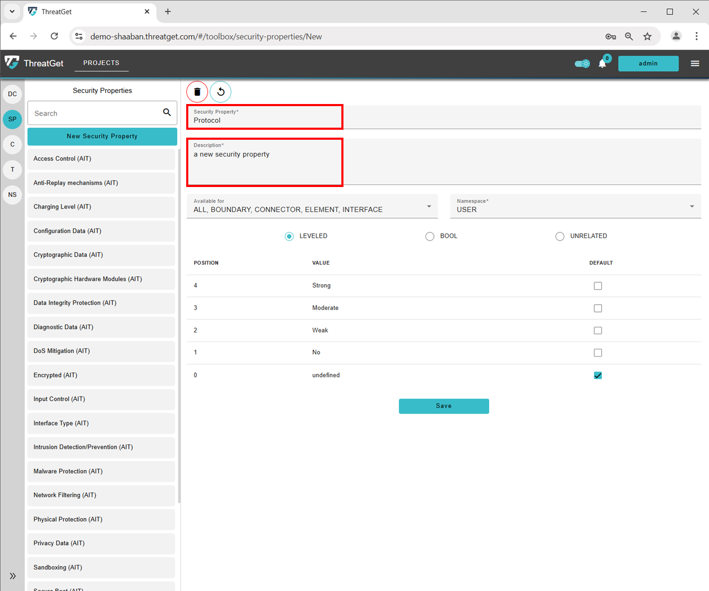The height and width of the screenshot is (591, 709).
Task: Select the BOOL radio button
Action: pyautogui.click(x=430, y=236)
